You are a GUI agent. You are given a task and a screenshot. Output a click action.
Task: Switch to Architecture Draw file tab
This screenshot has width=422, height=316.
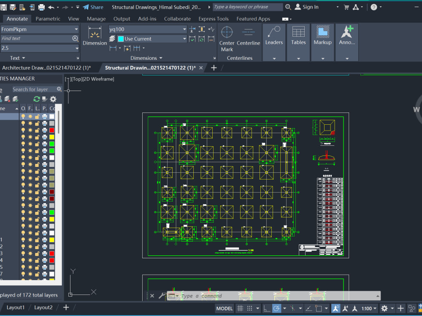coord(46,68)
